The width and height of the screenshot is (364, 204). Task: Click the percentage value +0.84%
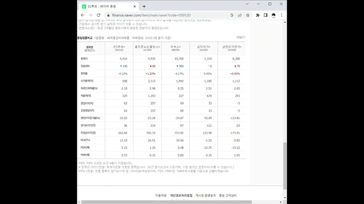point(235,74)
